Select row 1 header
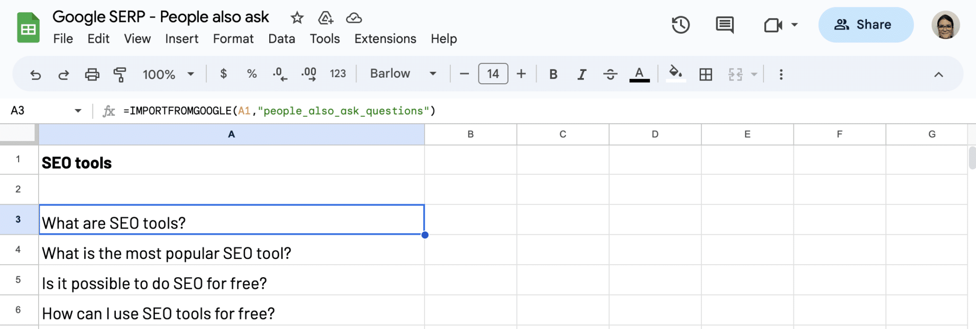 [x=19, y=160]
